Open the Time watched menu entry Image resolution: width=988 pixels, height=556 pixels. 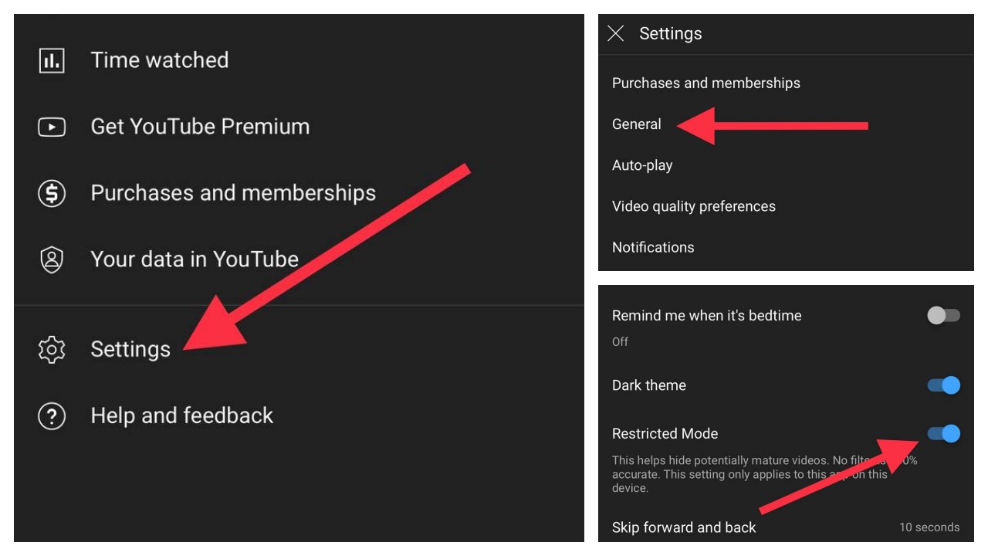pos(160,60)
